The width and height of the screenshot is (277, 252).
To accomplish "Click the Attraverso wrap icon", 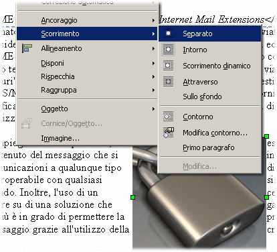I will pyautogui.click(x=169, y=82).
